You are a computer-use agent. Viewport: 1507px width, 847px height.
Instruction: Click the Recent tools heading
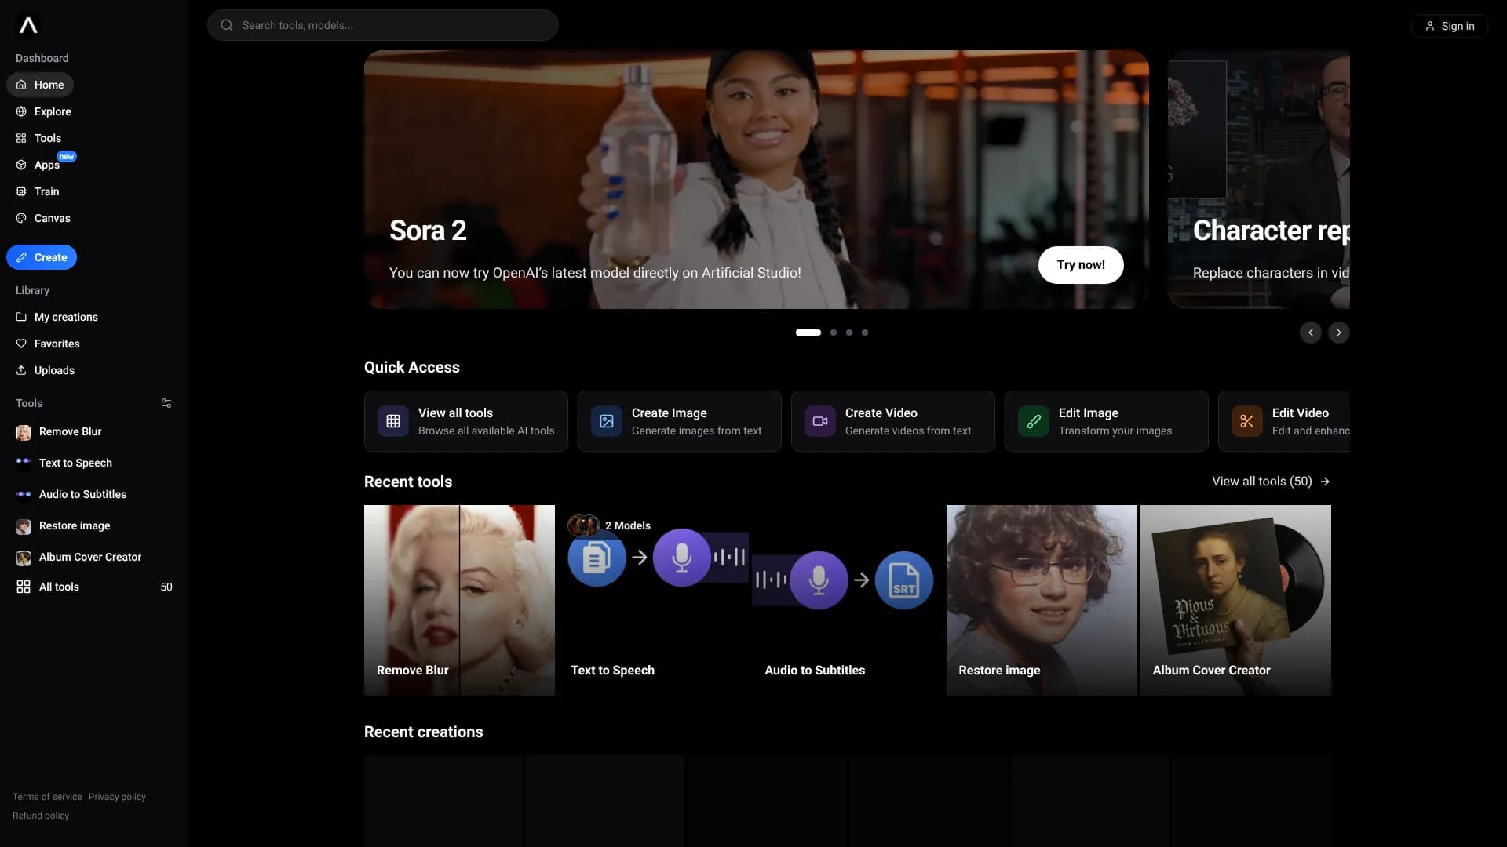(x=408, y=482)
